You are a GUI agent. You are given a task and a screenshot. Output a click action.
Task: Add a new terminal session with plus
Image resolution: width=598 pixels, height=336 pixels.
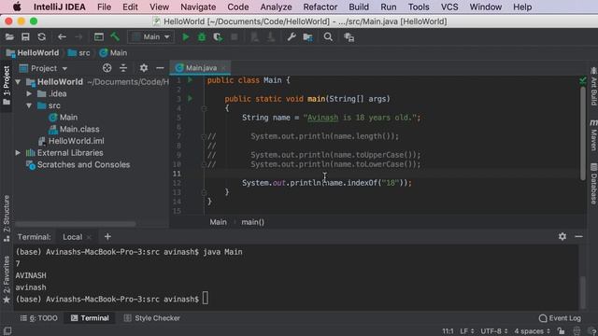point(107,236)
